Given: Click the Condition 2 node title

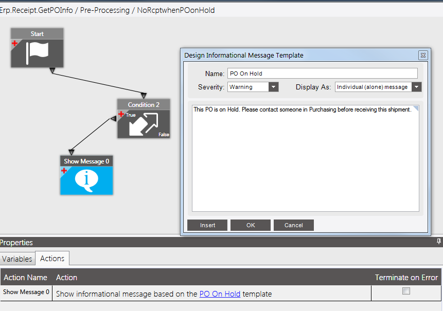Looking at the screenshot, I should click(144, 105).
